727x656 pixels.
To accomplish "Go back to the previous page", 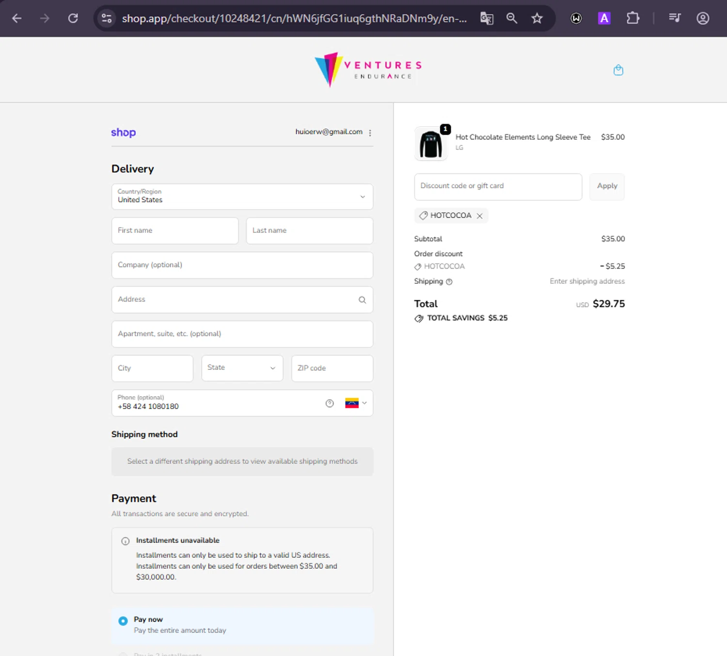I will [17, 18].
